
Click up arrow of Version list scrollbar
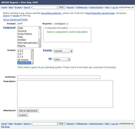click(x=32, y=50)
